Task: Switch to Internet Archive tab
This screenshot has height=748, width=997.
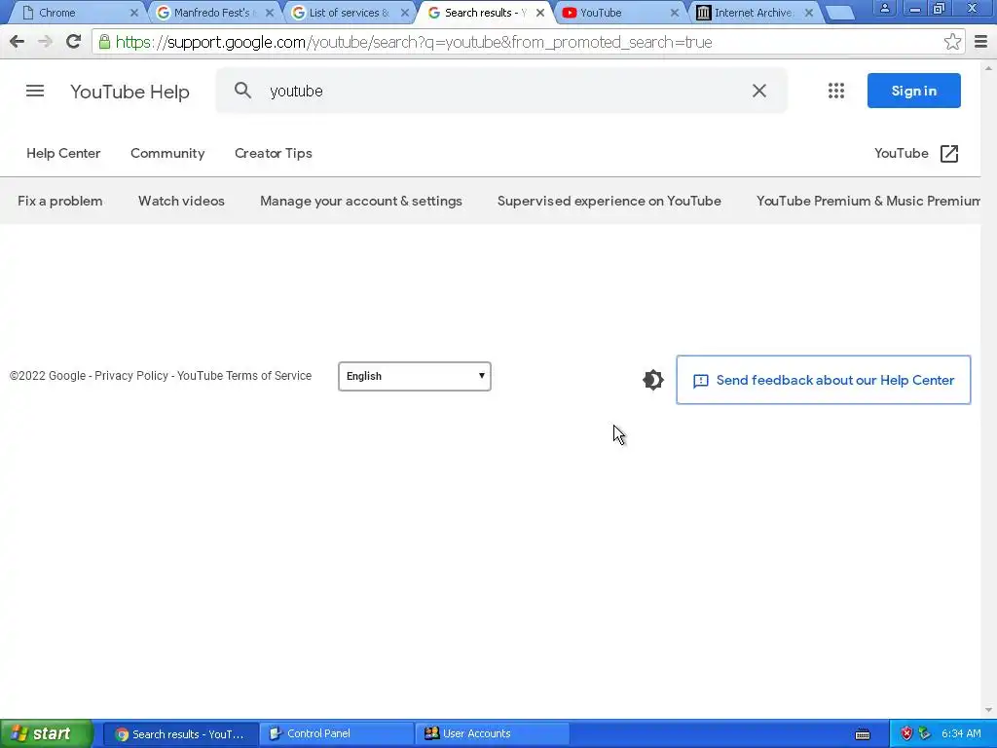Action: [x=755, y=13]
